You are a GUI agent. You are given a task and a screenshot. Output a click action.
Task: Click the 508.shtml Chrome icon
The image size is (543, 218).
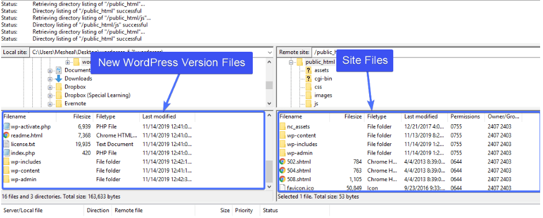click(283, 179)
